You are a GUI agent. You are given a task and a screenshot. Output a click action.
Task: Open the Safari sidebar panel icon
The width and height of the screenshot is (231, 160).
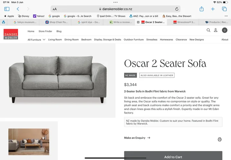point(7,9)
